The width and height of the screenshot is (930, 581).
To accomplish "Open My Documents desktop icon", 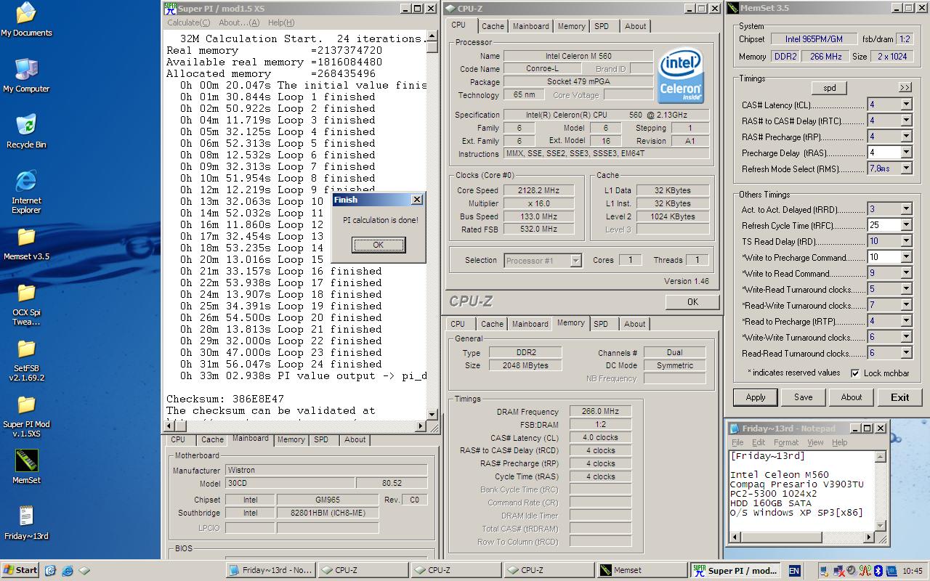I will (26, 20).
